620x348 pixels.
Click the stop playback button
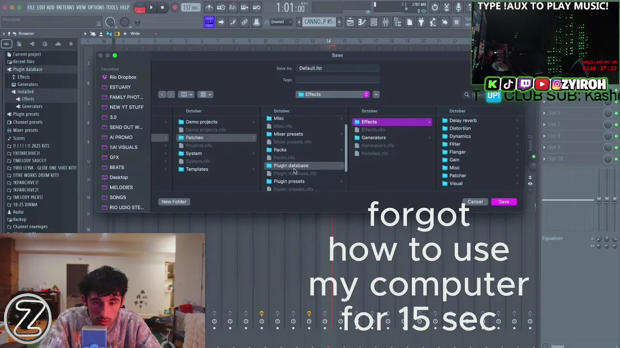(x=162, y=7)
